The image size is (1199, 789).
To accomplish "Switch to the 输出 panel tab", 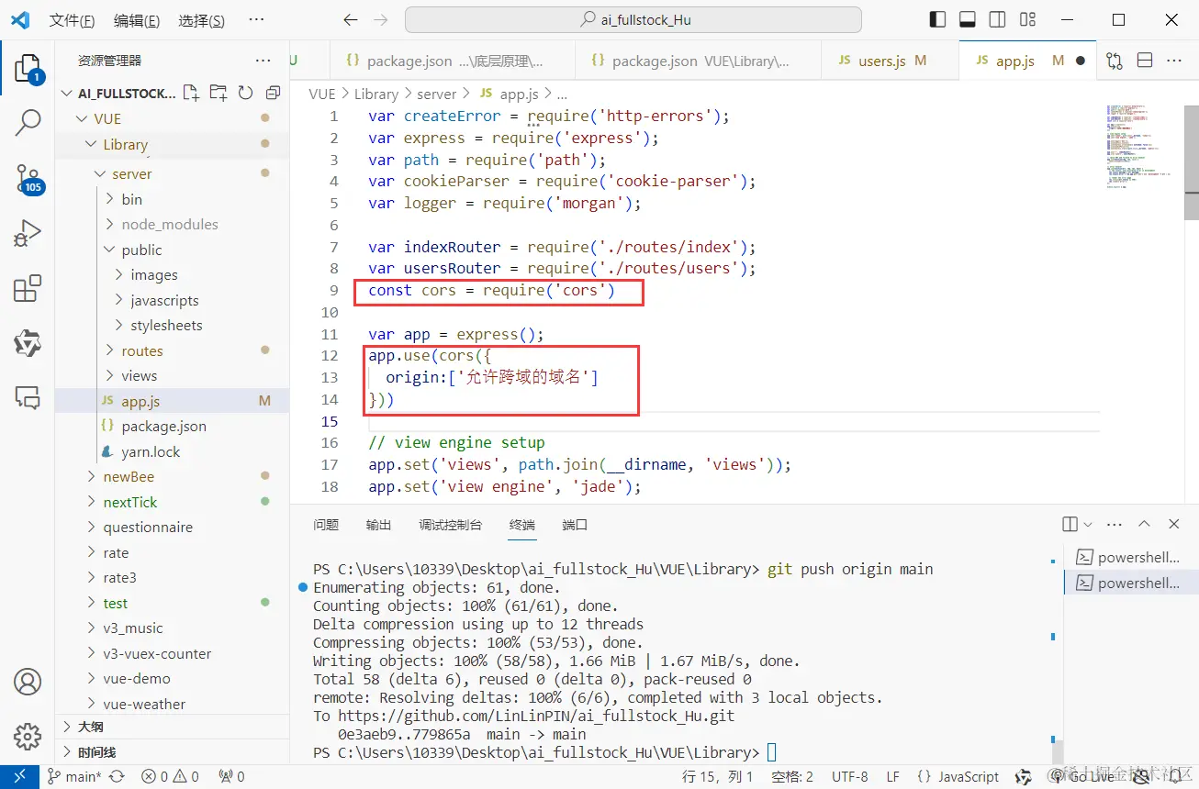I will coord(378,525).
